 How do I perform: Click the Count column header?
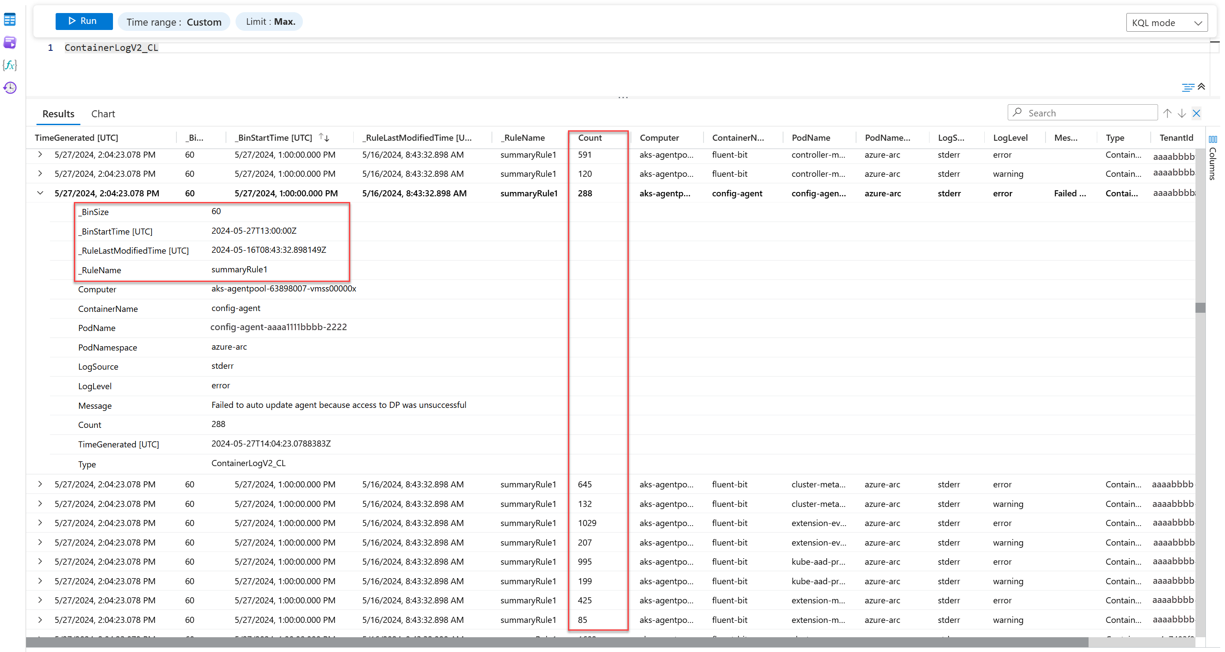590,138
